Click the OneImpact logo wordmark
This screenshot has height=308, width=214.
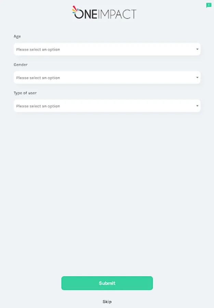104,12
